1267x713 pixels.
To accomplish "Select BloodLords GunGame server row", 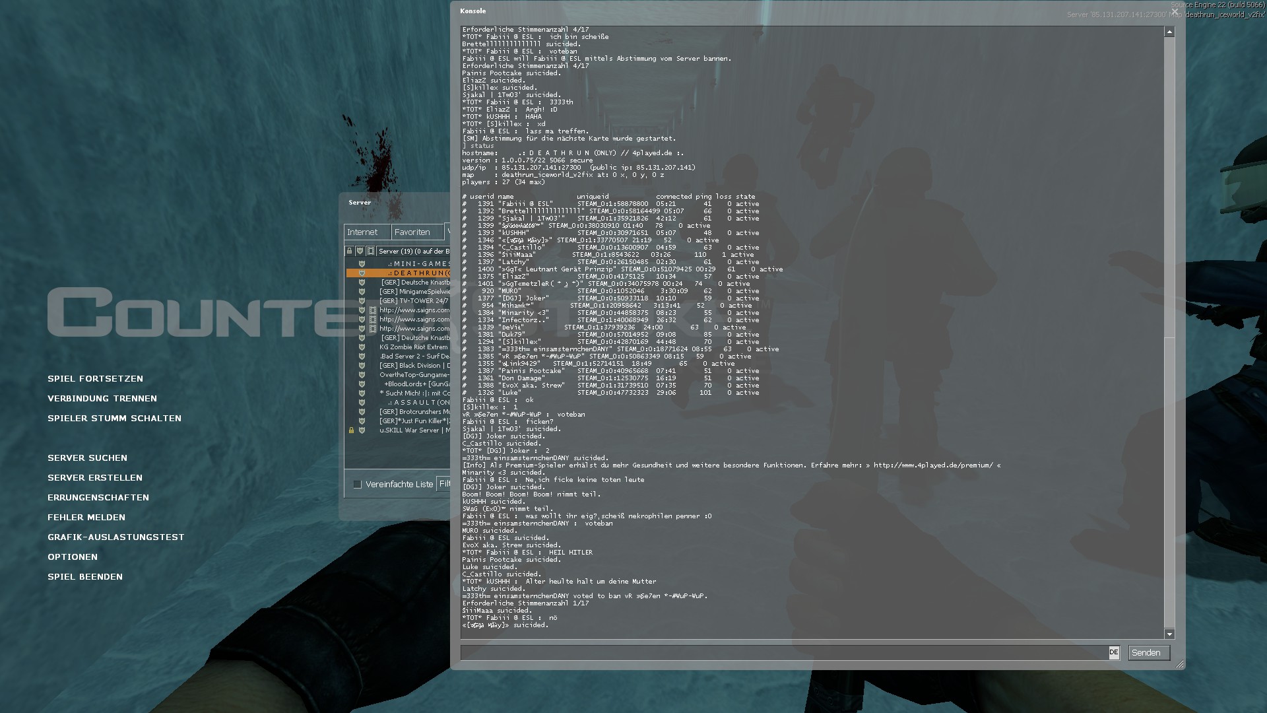I will pyautogui.click(x=398, y=384).
